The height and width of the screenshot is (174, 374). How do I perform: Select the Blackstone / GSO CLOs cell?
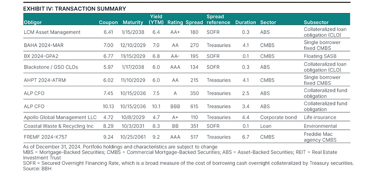pos(51,67)
